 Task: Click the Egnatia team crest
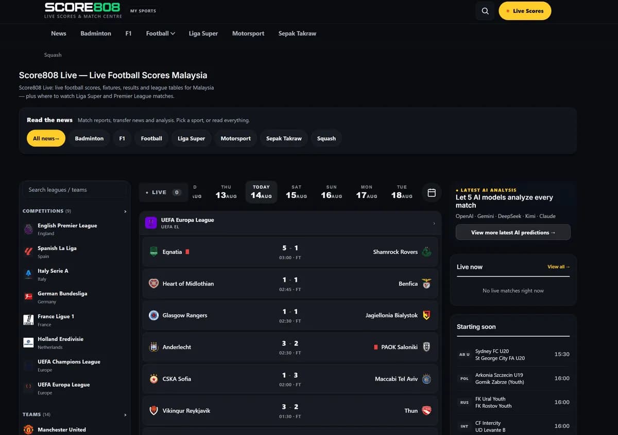point(153,252)
